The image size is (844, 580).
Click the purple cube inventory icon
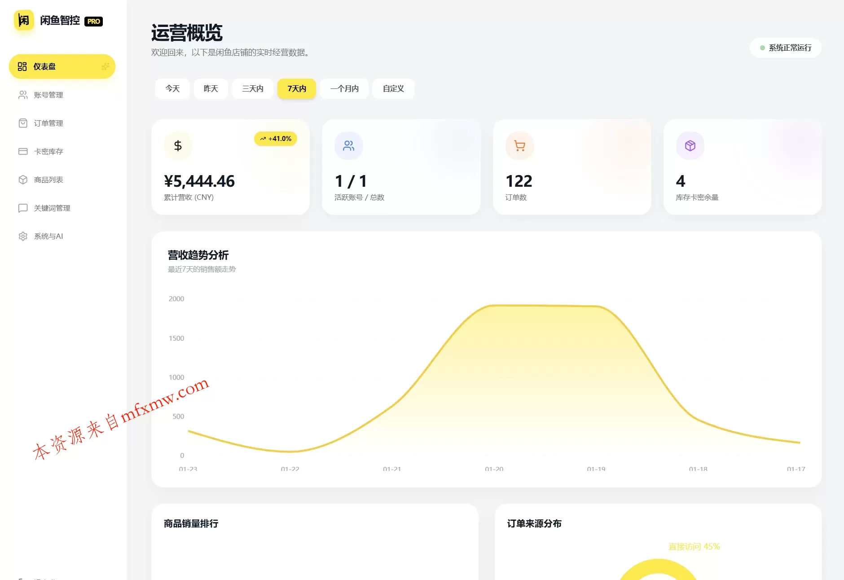point(690,145)
